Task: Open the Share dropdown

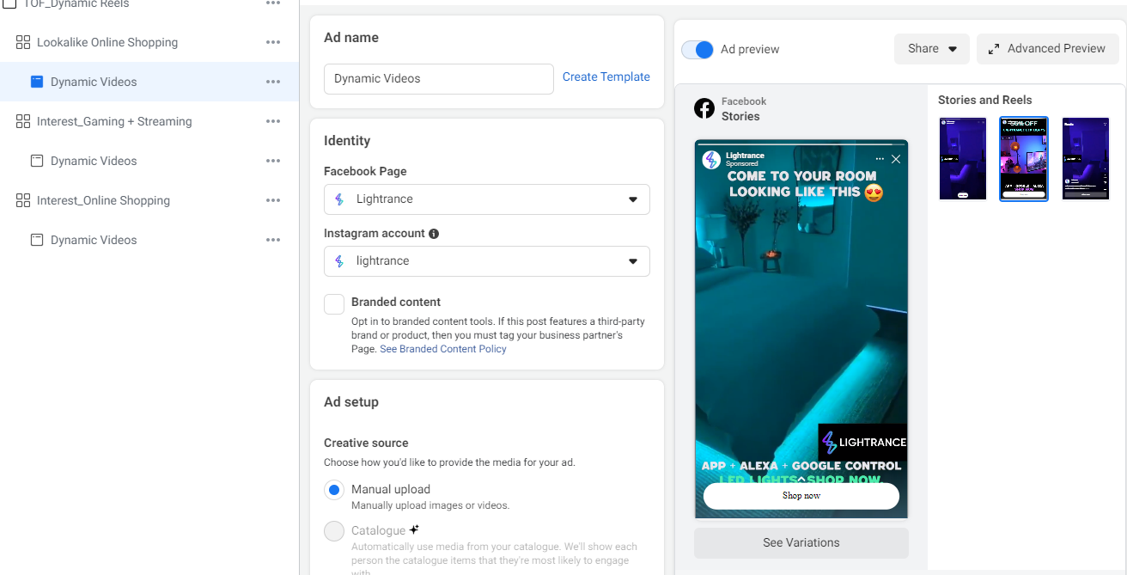Action: pos(932,49)
